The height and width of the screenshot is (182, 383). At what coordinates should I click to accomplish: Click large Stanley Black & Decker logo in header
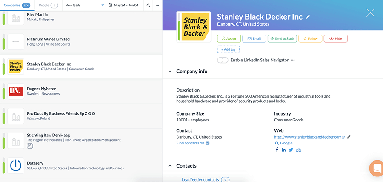pyautogui.click(x=196, y=27)
